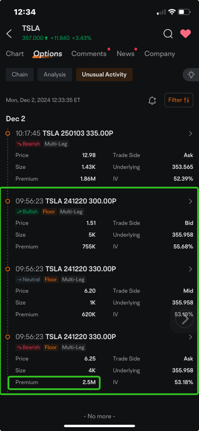Open the Filter button with sliders icon

tap(179, 100)
